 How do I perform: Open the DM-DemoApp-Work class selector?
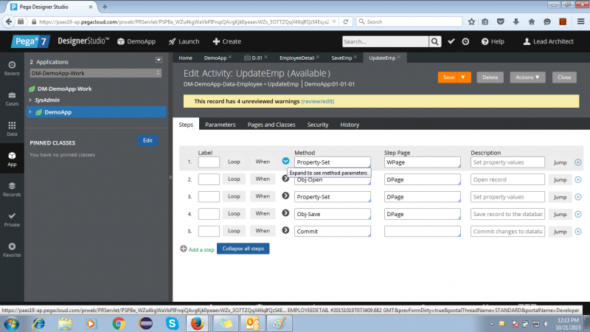pyautogui.click(x=96, y=73)
